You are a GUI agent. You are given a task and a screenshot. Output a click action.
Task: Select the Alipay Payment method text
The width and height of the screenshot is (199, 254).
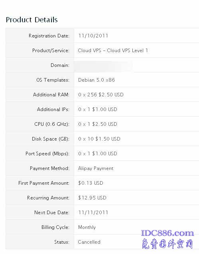tap(96, 168)
